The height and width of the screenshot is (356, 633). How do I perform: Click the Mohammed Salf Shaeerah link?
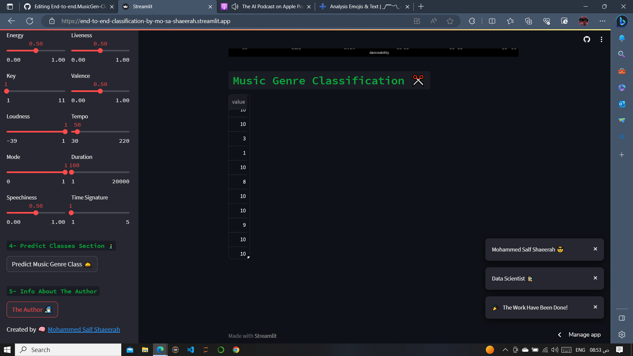click(83, 330)
